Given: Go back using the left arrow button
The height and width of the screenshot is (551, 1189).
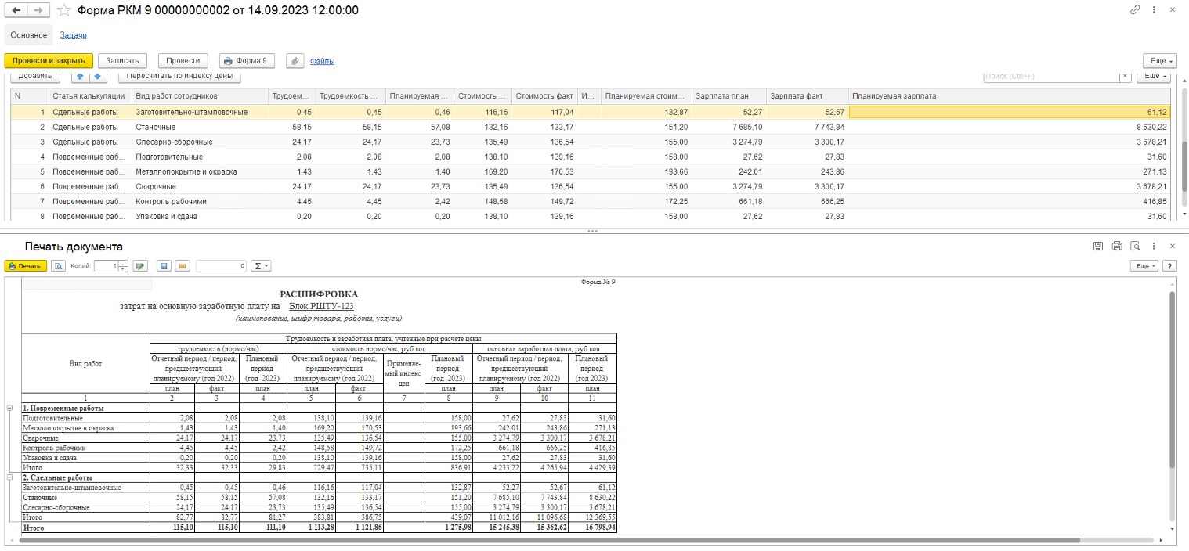Looking at the screenshot, I should pyautogui.click(x=16, y=10).
